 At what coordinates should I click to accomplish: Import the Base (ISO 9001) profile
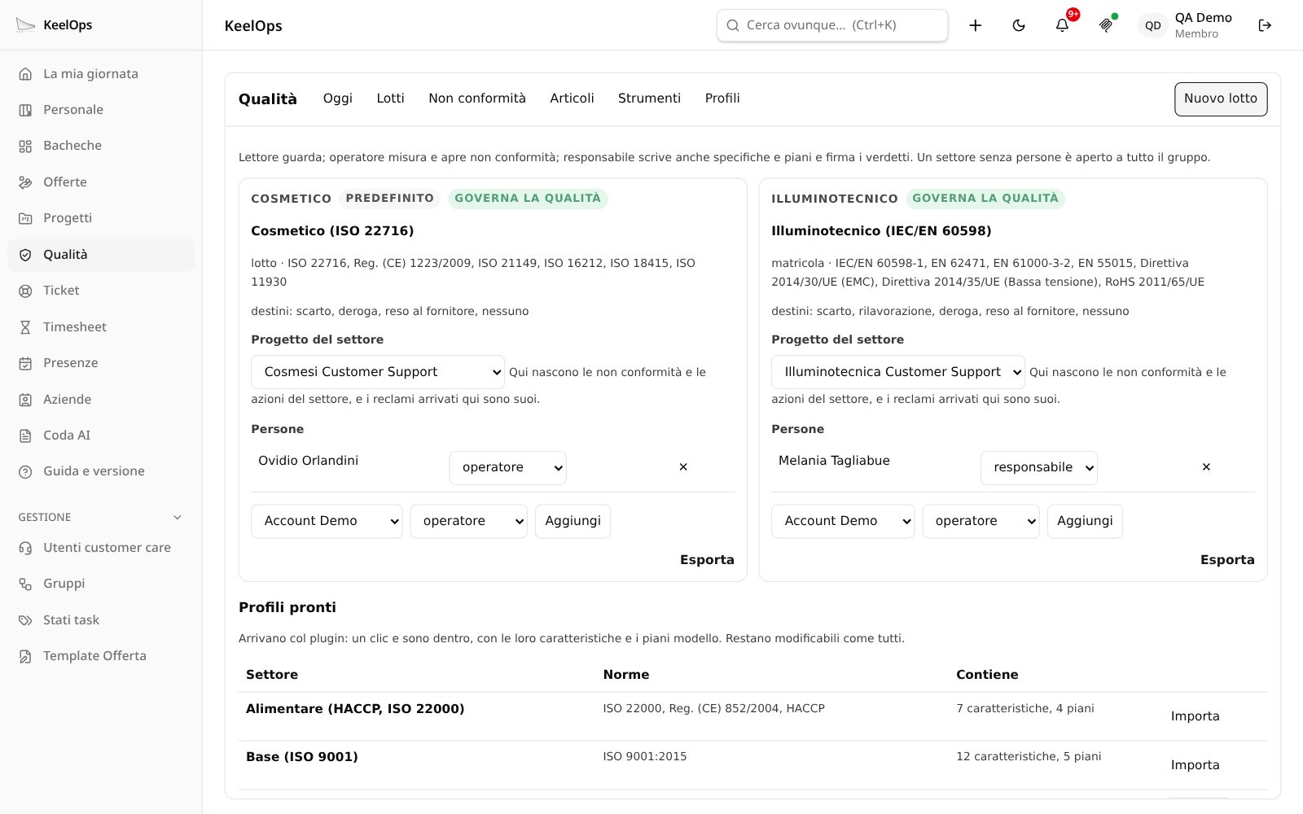click(x=1195, y=765)
